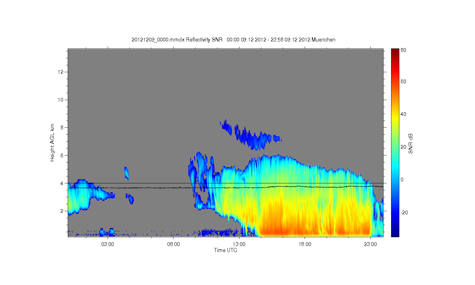Click the height axis label 6
This screenshot has height=285, width=475.
(x=62, y=155)
